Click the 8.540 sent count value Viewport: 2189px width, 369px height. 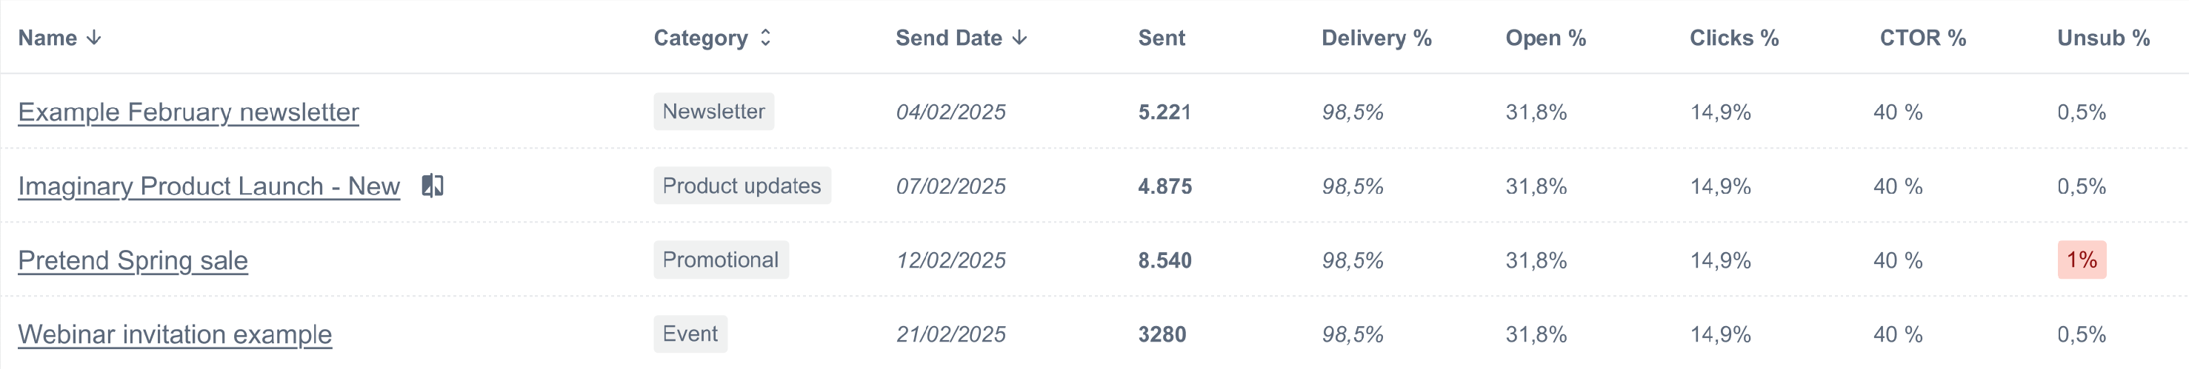tap(1165, 260)
